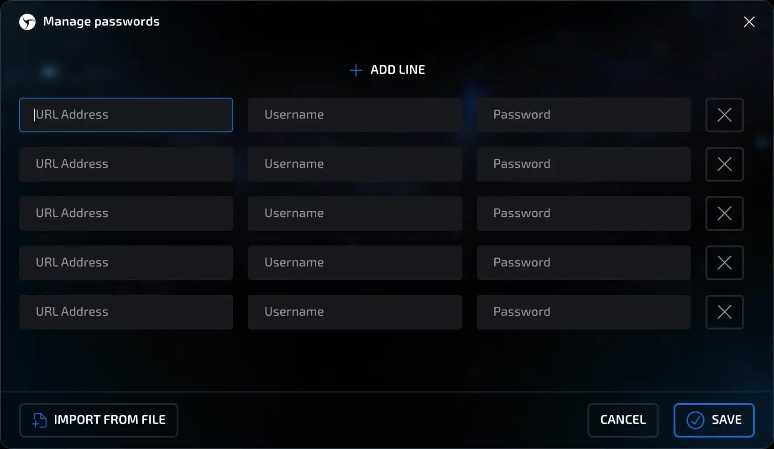The width and height of the screenshot is (774, 449).
Task: Click the second row URL Address field
Action: click(126, 164)
